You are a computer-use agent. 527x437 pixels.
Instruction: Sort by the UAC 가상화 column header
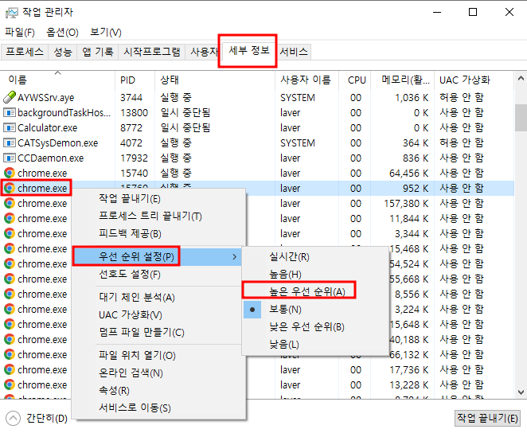tap(474, 80)
